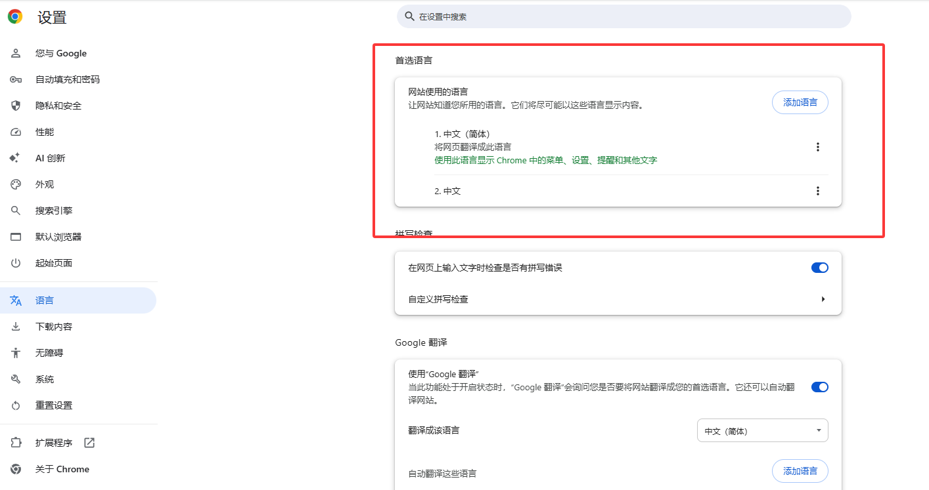Click the Google 翻译 section heading
This screenshot has height=490, width=929.
421,342
